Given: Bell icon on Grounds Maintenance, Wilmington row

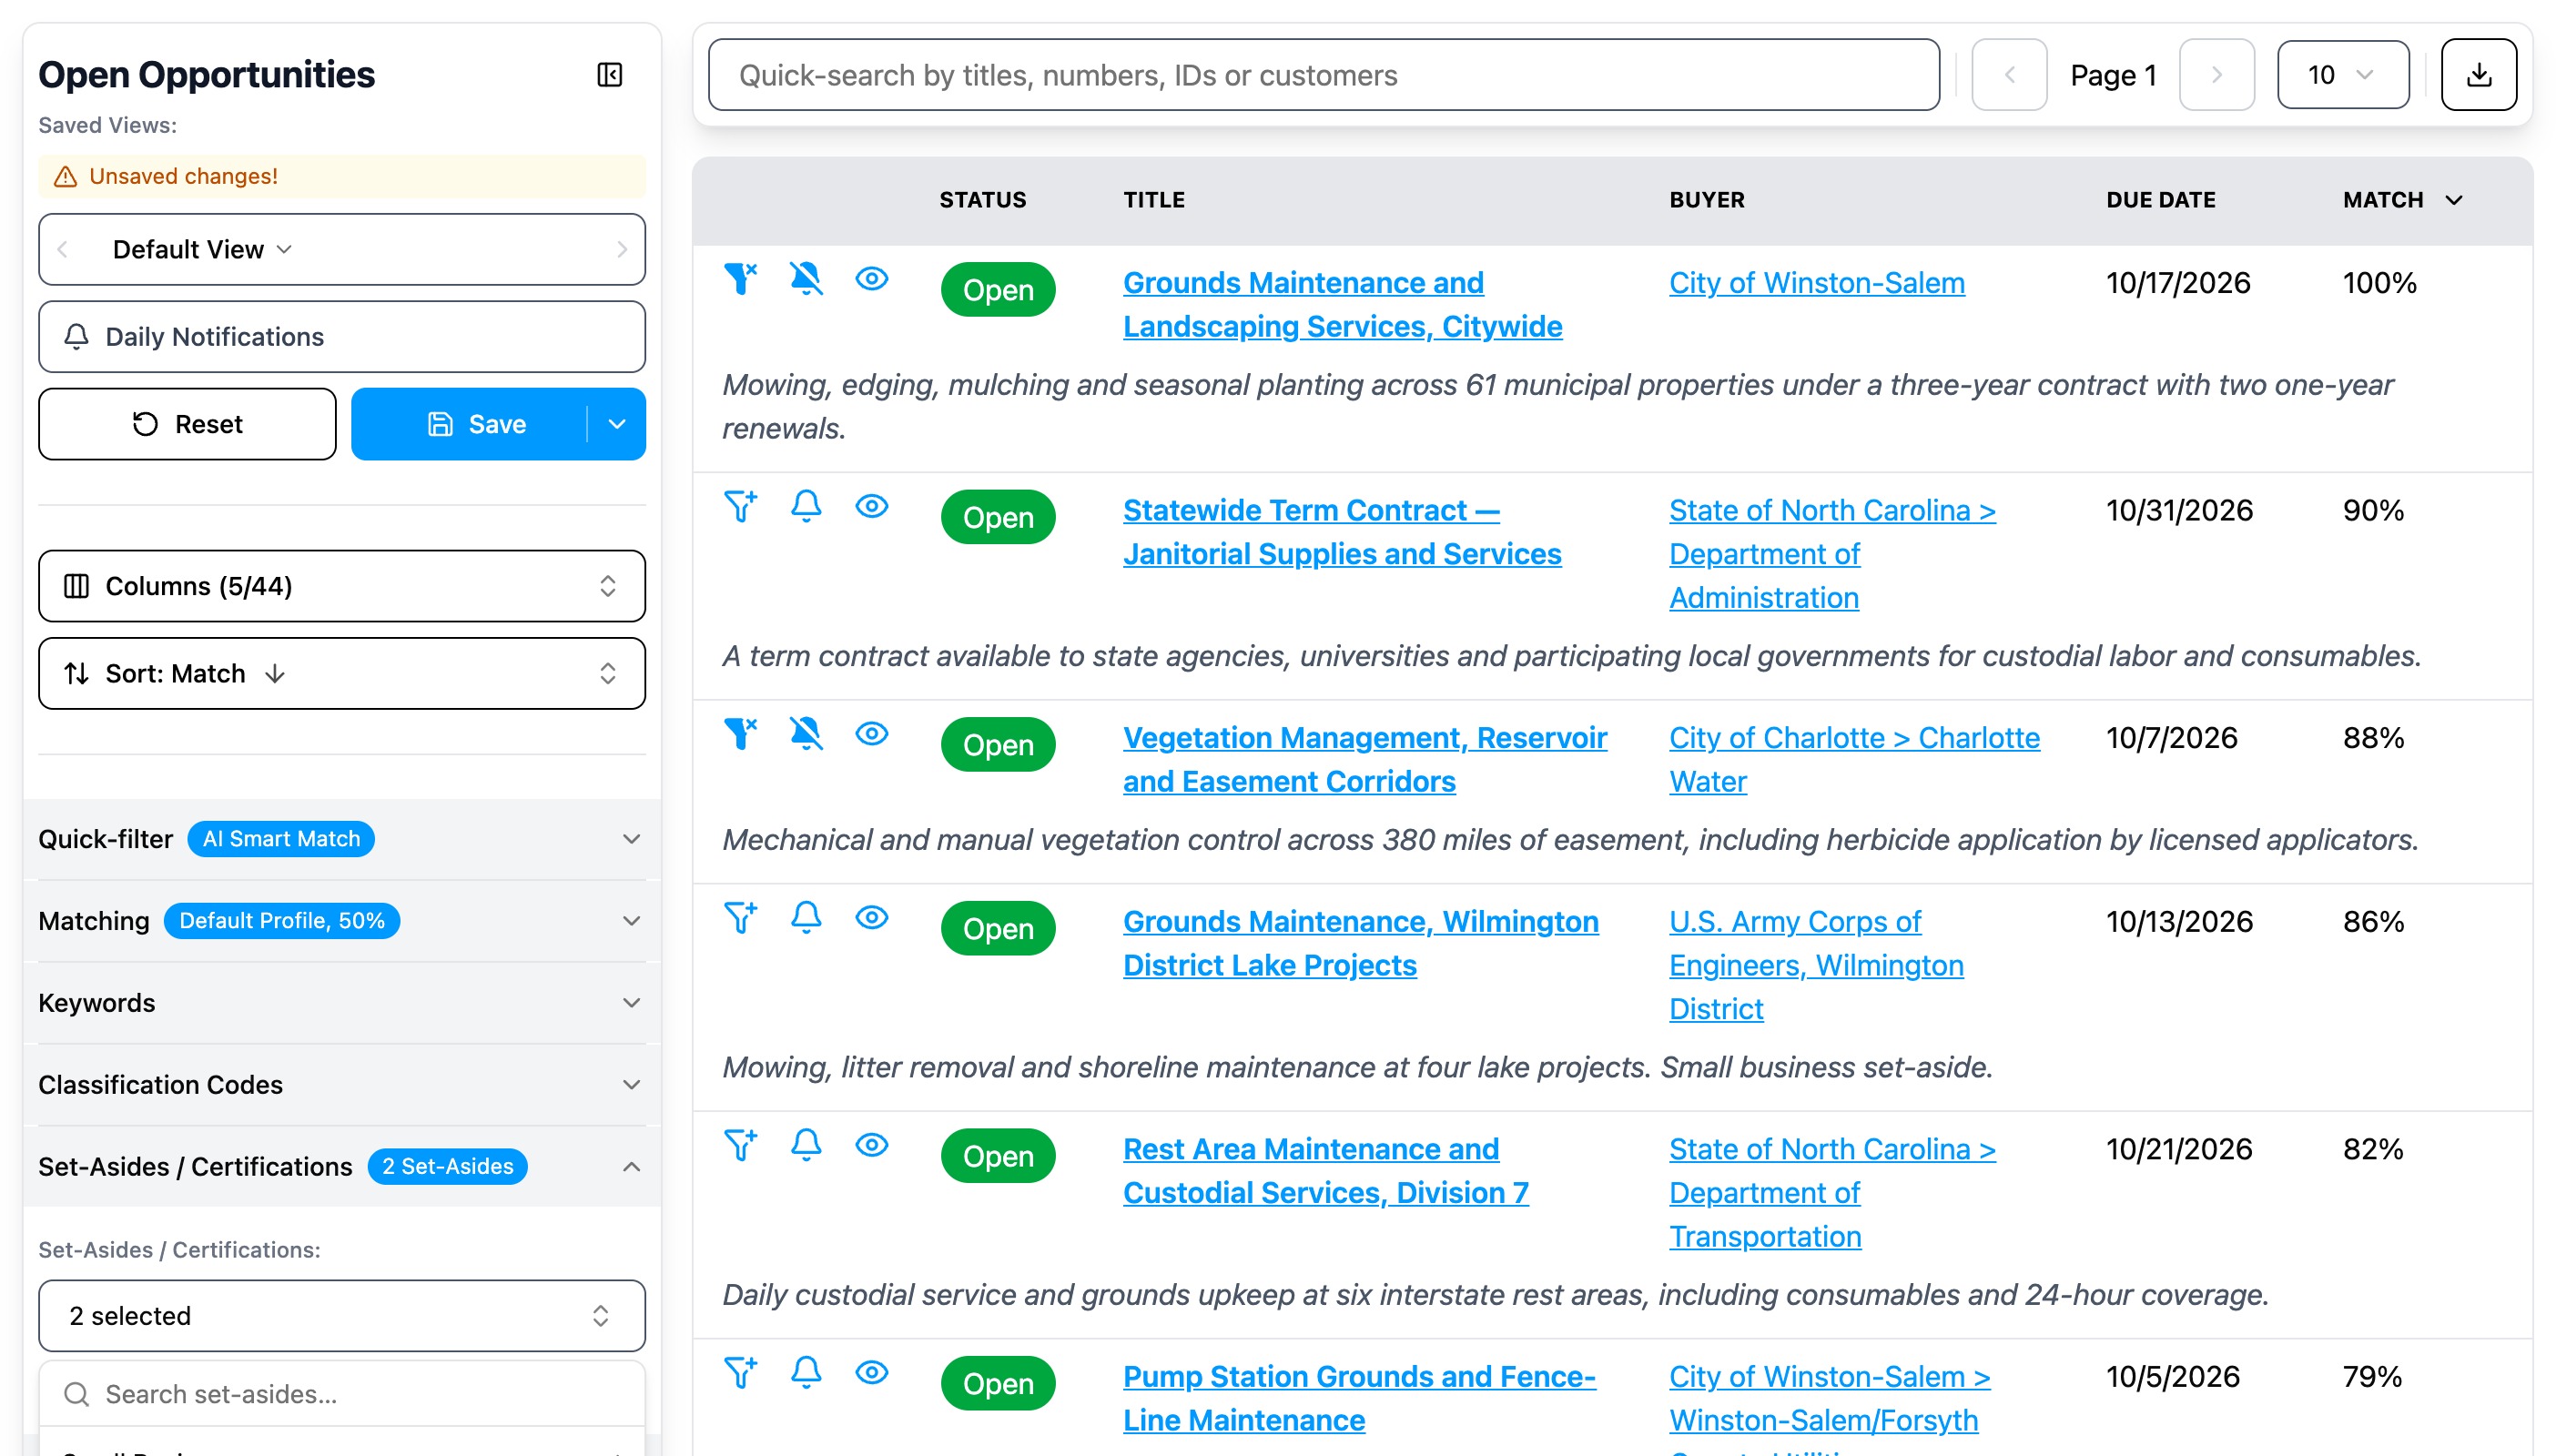Looking at the screenshot, I should (x=806, y=917).
